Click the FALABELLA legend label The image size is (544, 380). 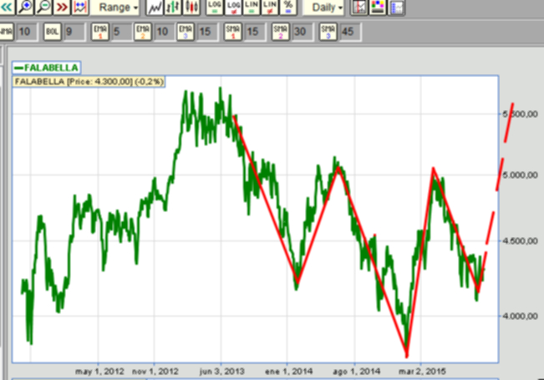pyautogui.click(x=47, y=68)
